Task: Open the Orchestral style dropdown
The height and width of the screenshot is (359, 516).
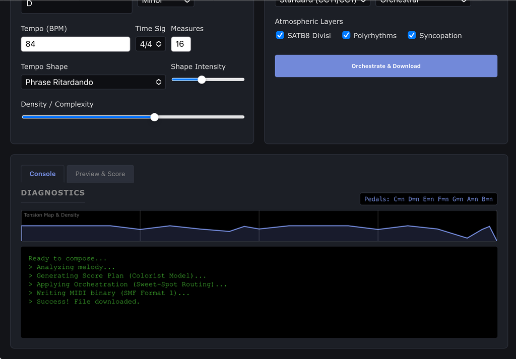Action: [423, 3]
